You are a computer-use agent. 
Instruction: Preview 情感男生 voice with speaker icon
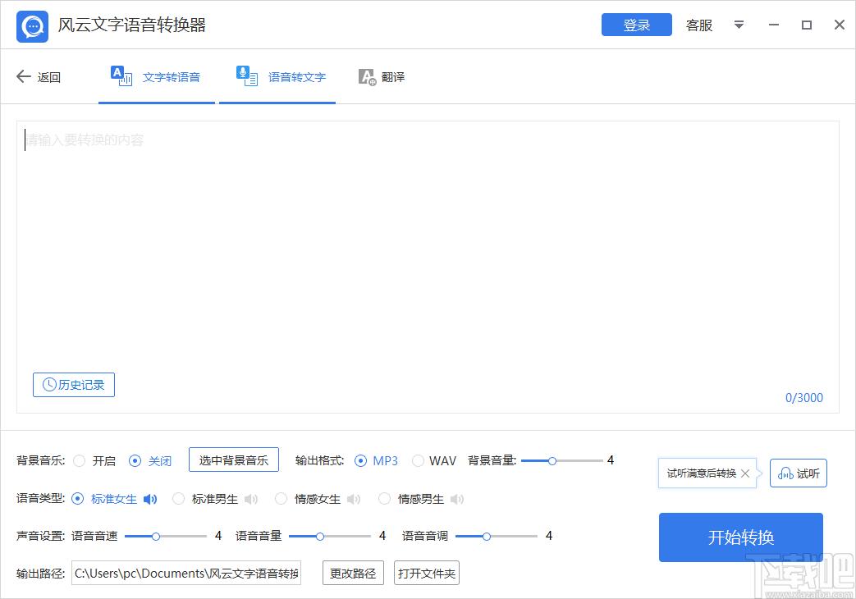pos(457,499)
